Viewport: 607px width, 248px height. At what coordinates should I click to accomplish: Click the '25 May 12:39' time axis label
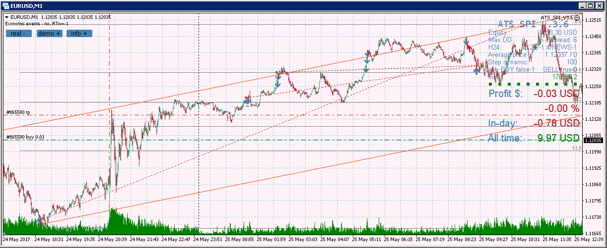pos(590,240)
